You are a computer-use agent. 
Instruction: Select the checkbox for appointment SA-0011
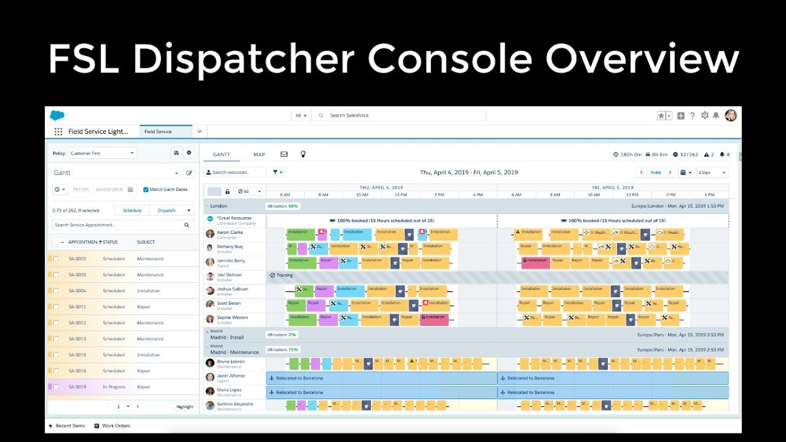pos(56,306)
